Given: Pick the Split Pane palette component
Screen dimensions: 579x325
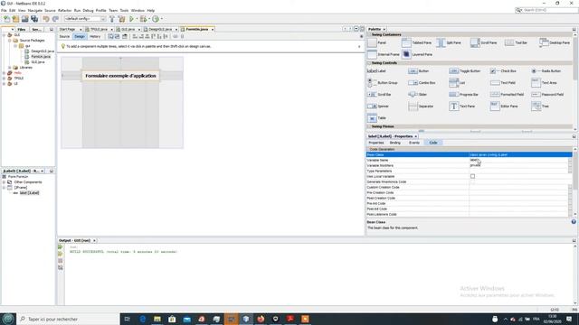Looking at the screenshot, I should pos(449,42).
